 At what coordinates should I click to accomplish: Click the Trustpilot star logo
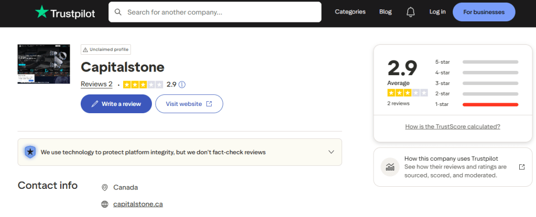[x=41, y=12]
